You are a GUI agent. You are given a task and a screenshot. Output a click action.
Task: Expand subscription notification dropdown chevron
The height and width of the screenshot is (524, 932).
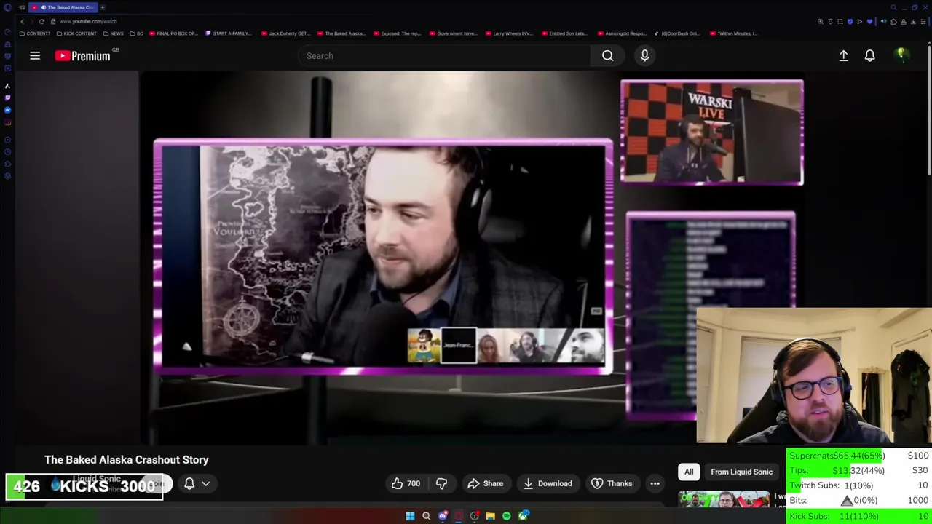(x=206, y=483)
